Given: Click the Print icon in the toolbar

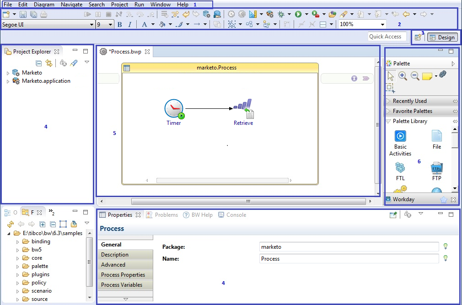Looking at the screenshot, I should (x=43, y=14).
